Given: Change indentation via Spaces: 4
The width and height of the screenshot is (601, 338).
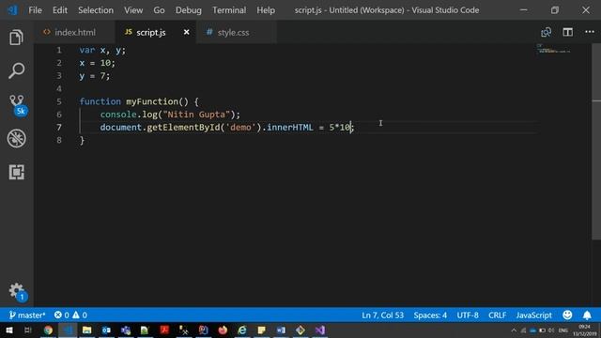Looking at the screenshot, I should click(430, 315).
